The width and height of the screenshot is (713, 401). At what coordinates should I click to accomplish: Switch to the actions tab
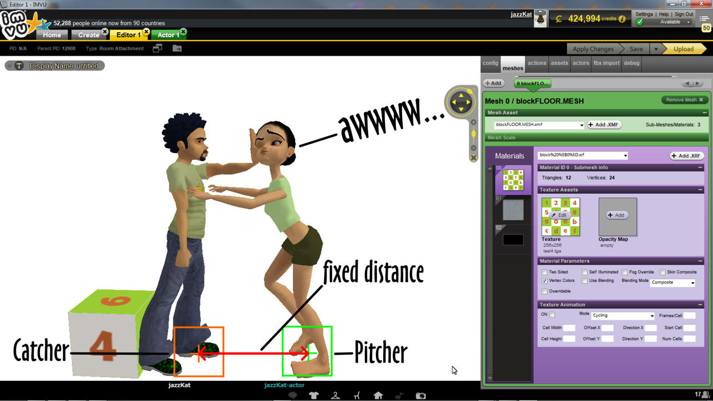click(x=537, y=63)
